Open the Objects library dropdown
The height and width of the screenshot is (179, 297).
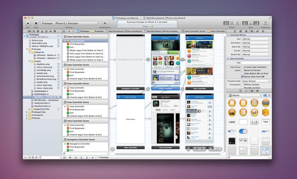pyautogui.click(x=245, y=95)
